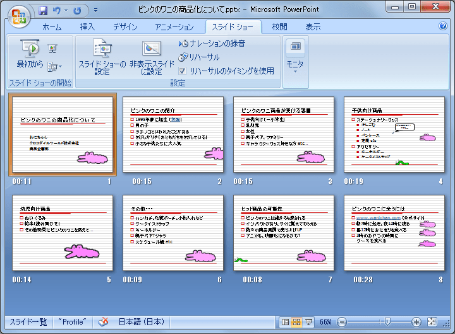
Task: Select slide 6 その他 thumbnail
Action: click(x=173, y=233)
